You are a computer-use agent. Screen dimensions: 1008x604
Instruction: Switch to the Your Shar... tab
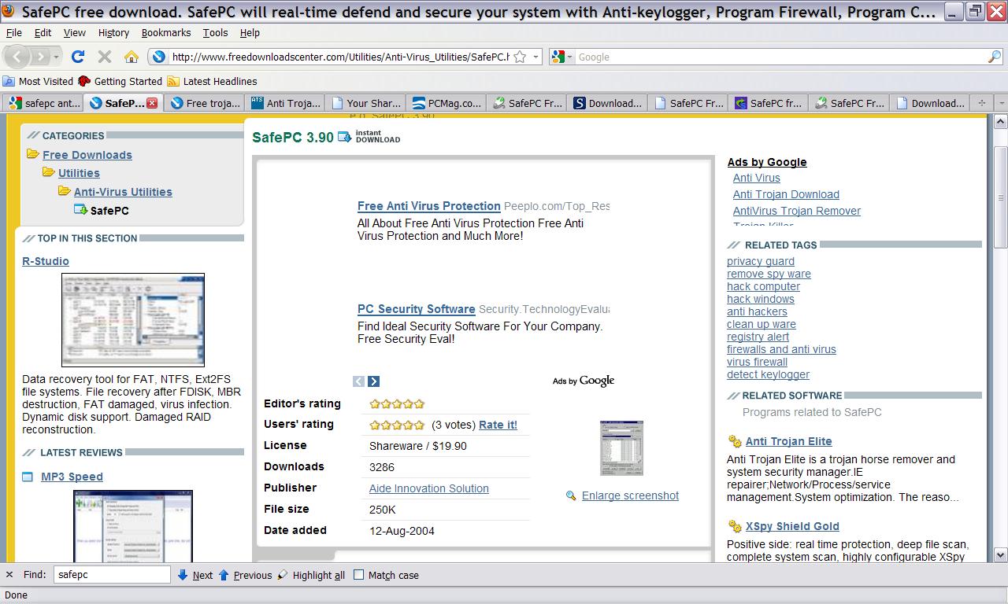point(365,103)
